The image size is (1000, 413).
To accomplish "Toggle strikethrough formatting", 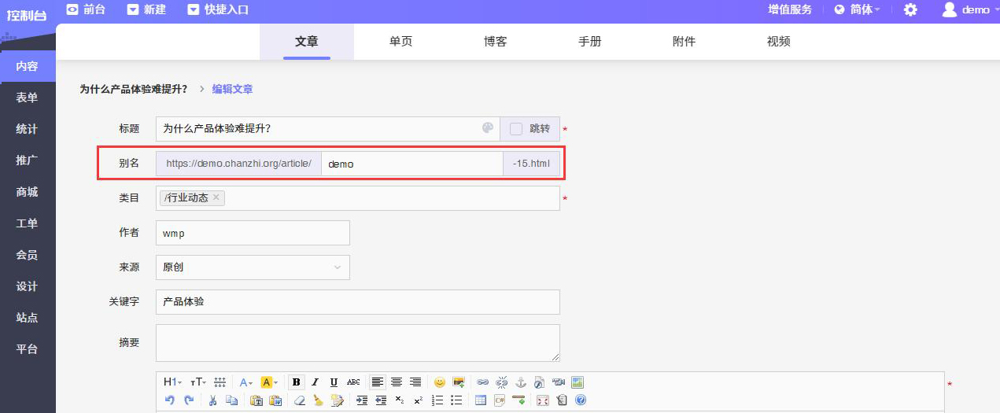I will point(353,382).
